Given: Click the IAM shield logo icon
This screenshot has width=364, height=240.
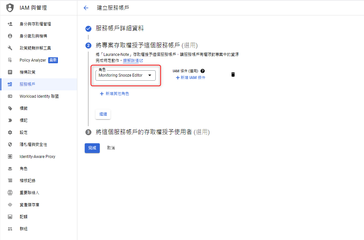Looking at the screenshot, I should pos(10,8).
